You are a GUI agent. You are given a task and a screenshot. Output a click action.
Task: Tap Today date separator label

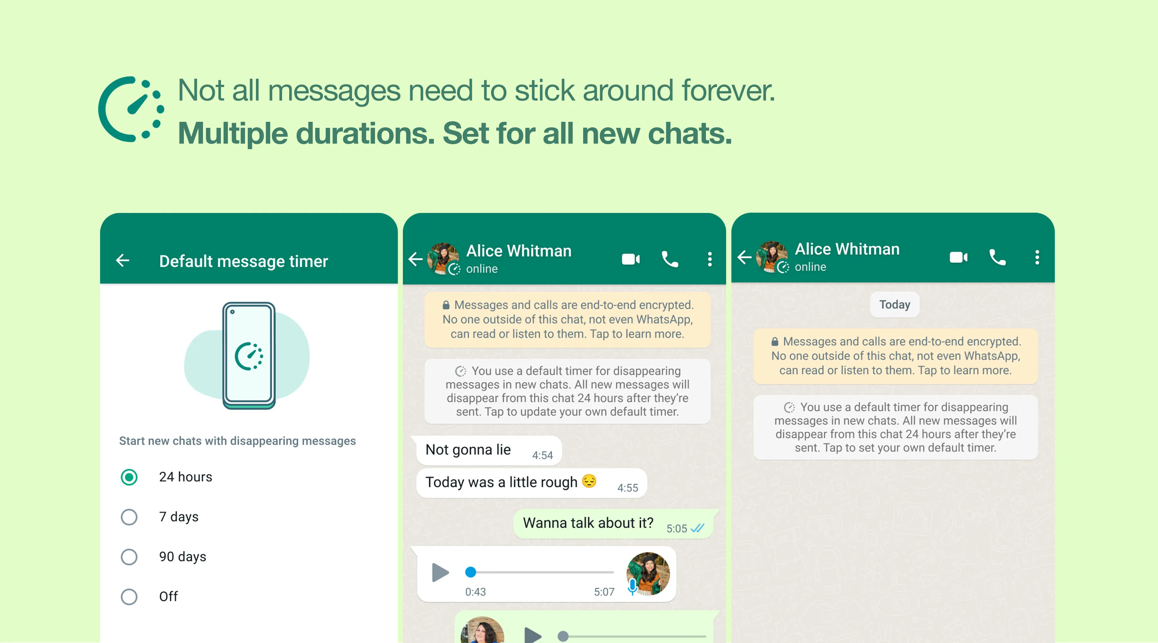pos(893,304)
